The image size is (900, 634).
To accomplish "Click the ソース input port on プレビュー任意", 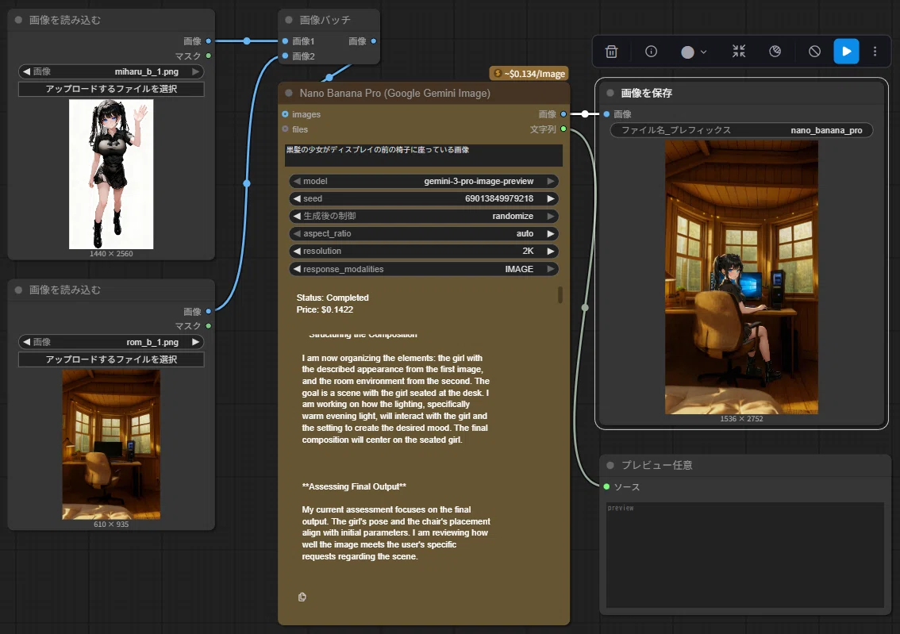I will click(606, 486).
